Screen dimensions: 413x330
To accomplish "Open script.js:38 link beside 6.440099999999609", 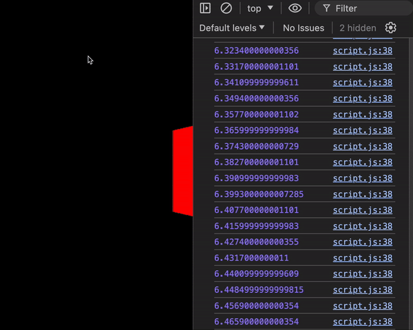I will coord(363,274).
